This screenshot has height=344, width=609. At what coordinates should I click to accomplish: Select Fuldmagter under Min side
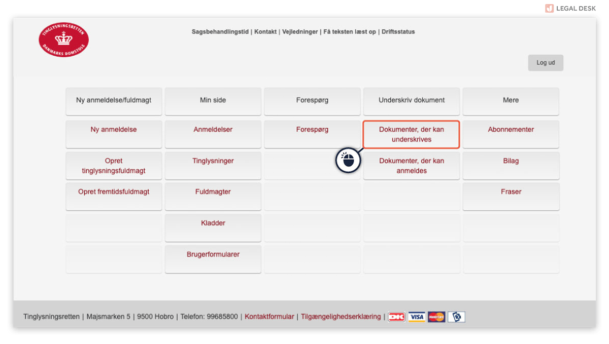(213, 197)
